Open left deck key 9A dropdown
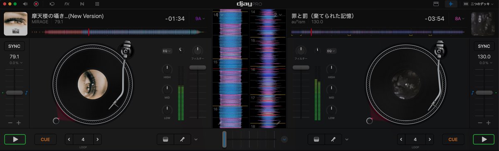Screen dimensions: 499x151 pyautogui.click(x=200, y=19)
